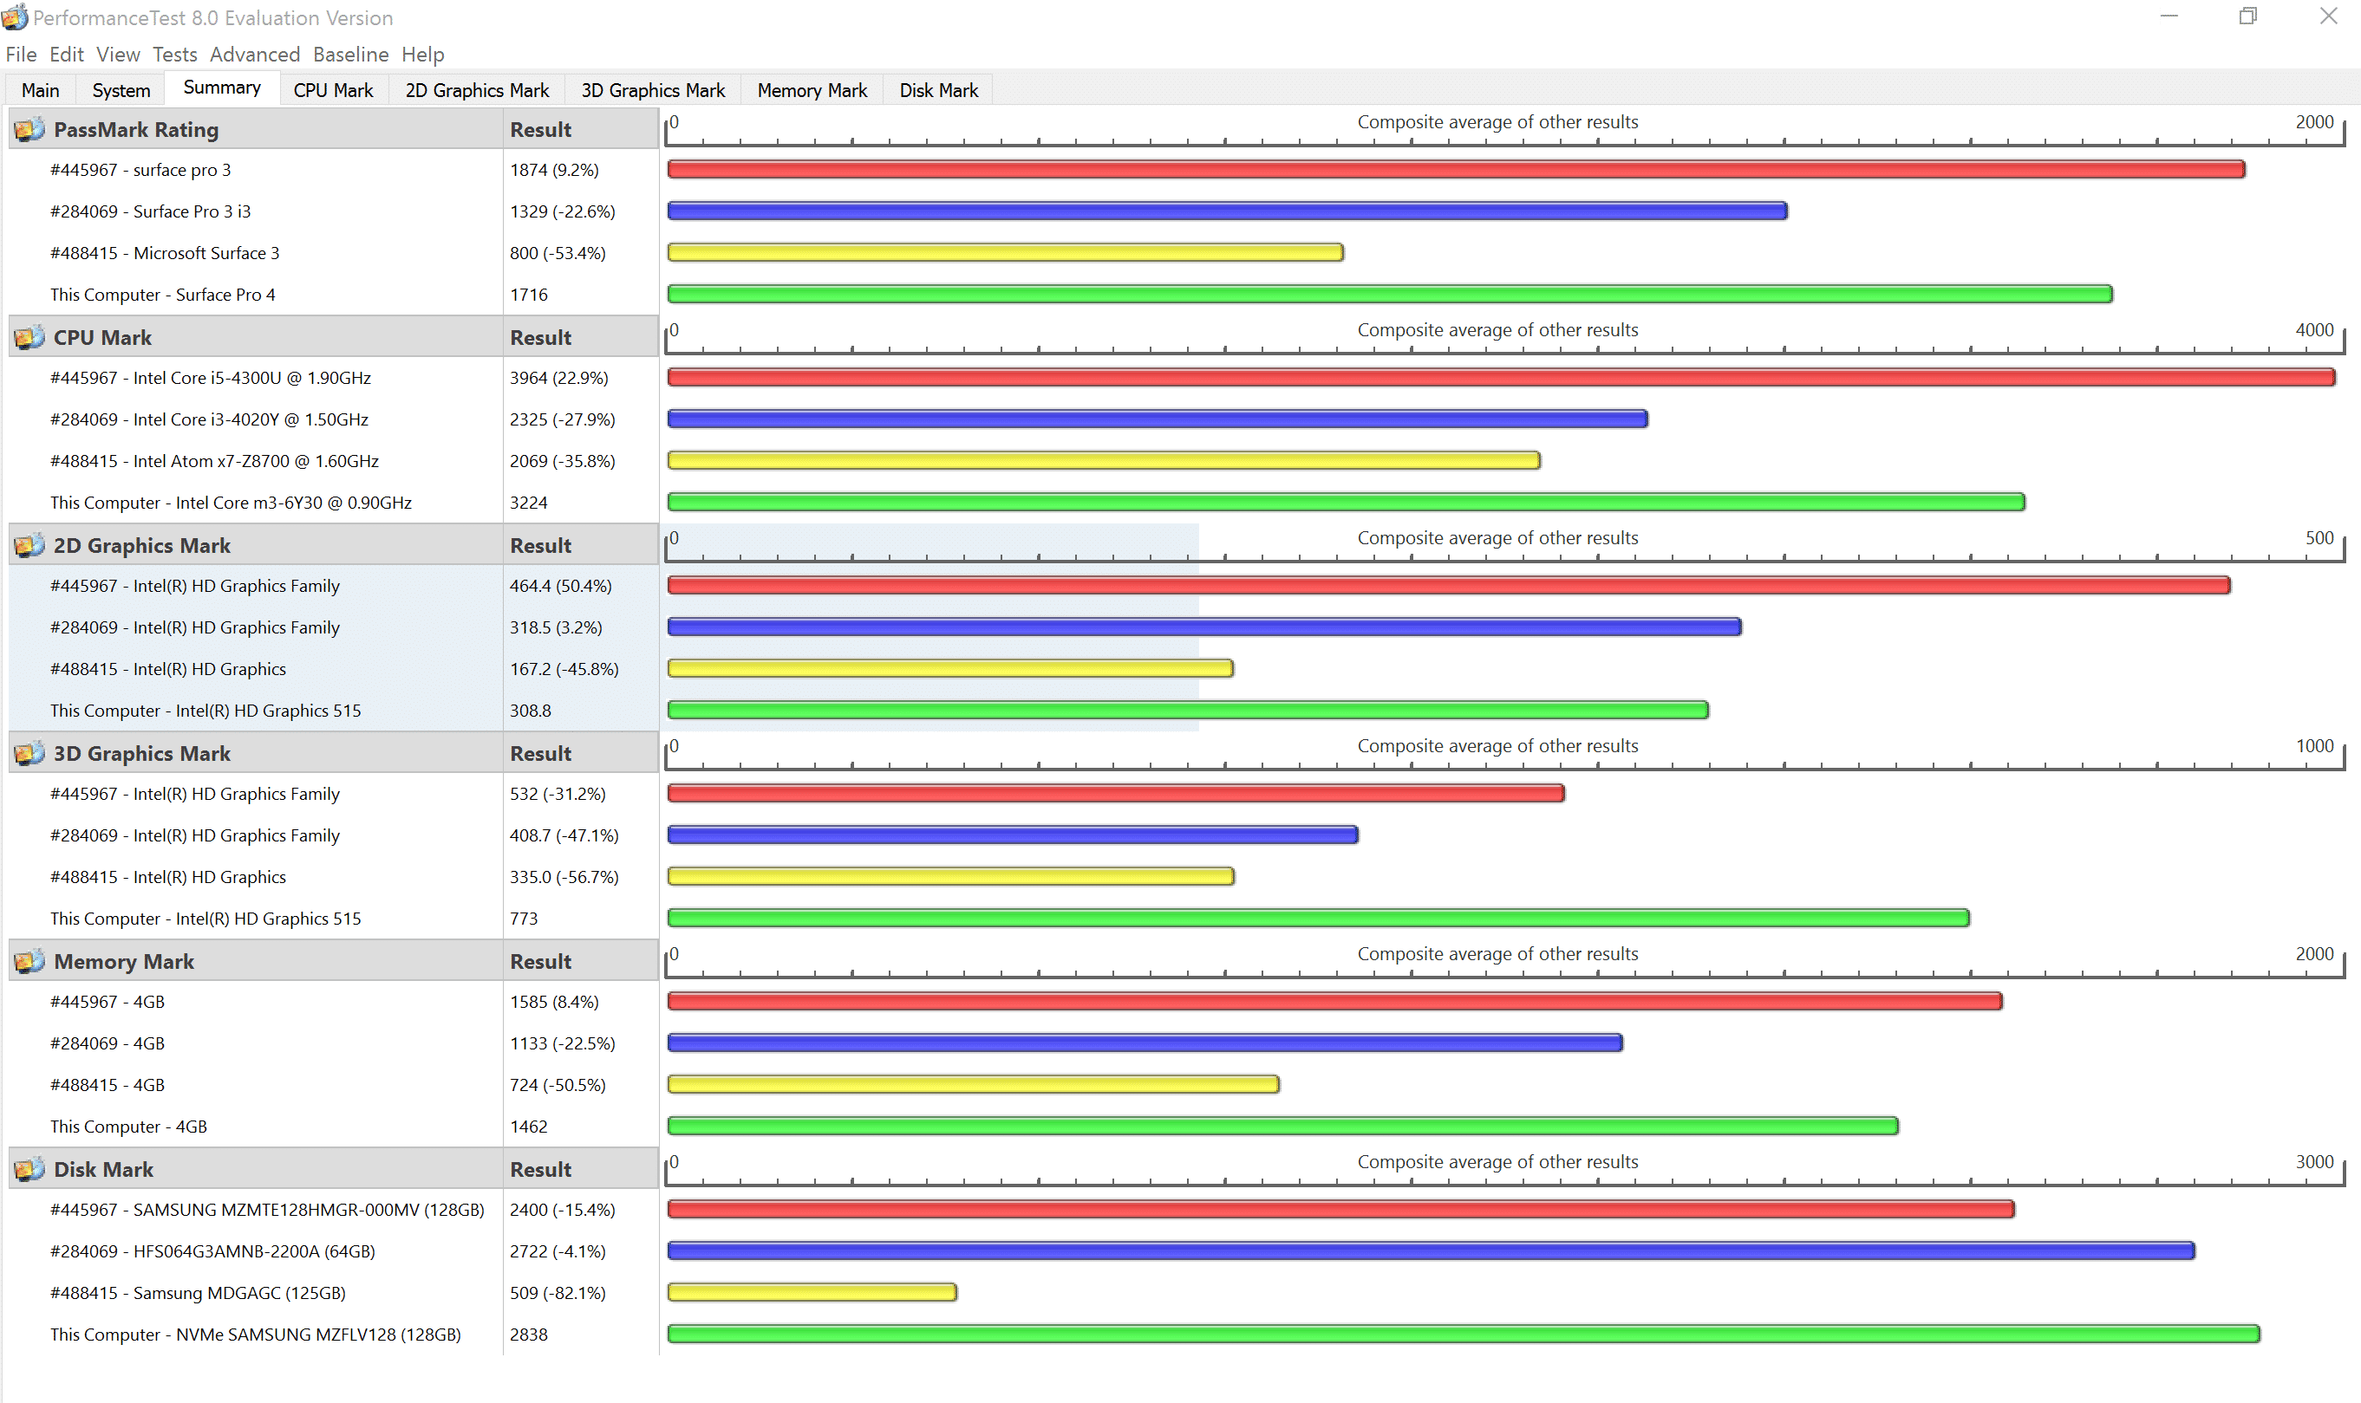Switch to the Disk Mark tab
Image resolution: width=2361 pixels, height=1403 pixels.
[x=938, y=90]
